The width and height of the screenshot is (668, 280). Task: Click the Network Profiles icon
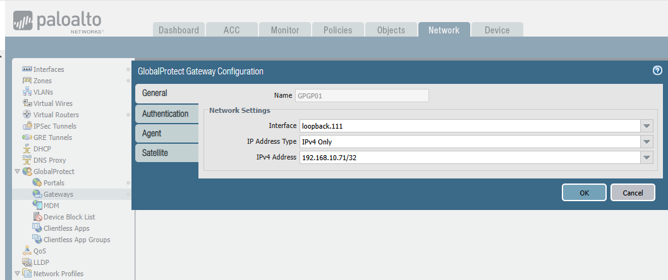point(27,274)
